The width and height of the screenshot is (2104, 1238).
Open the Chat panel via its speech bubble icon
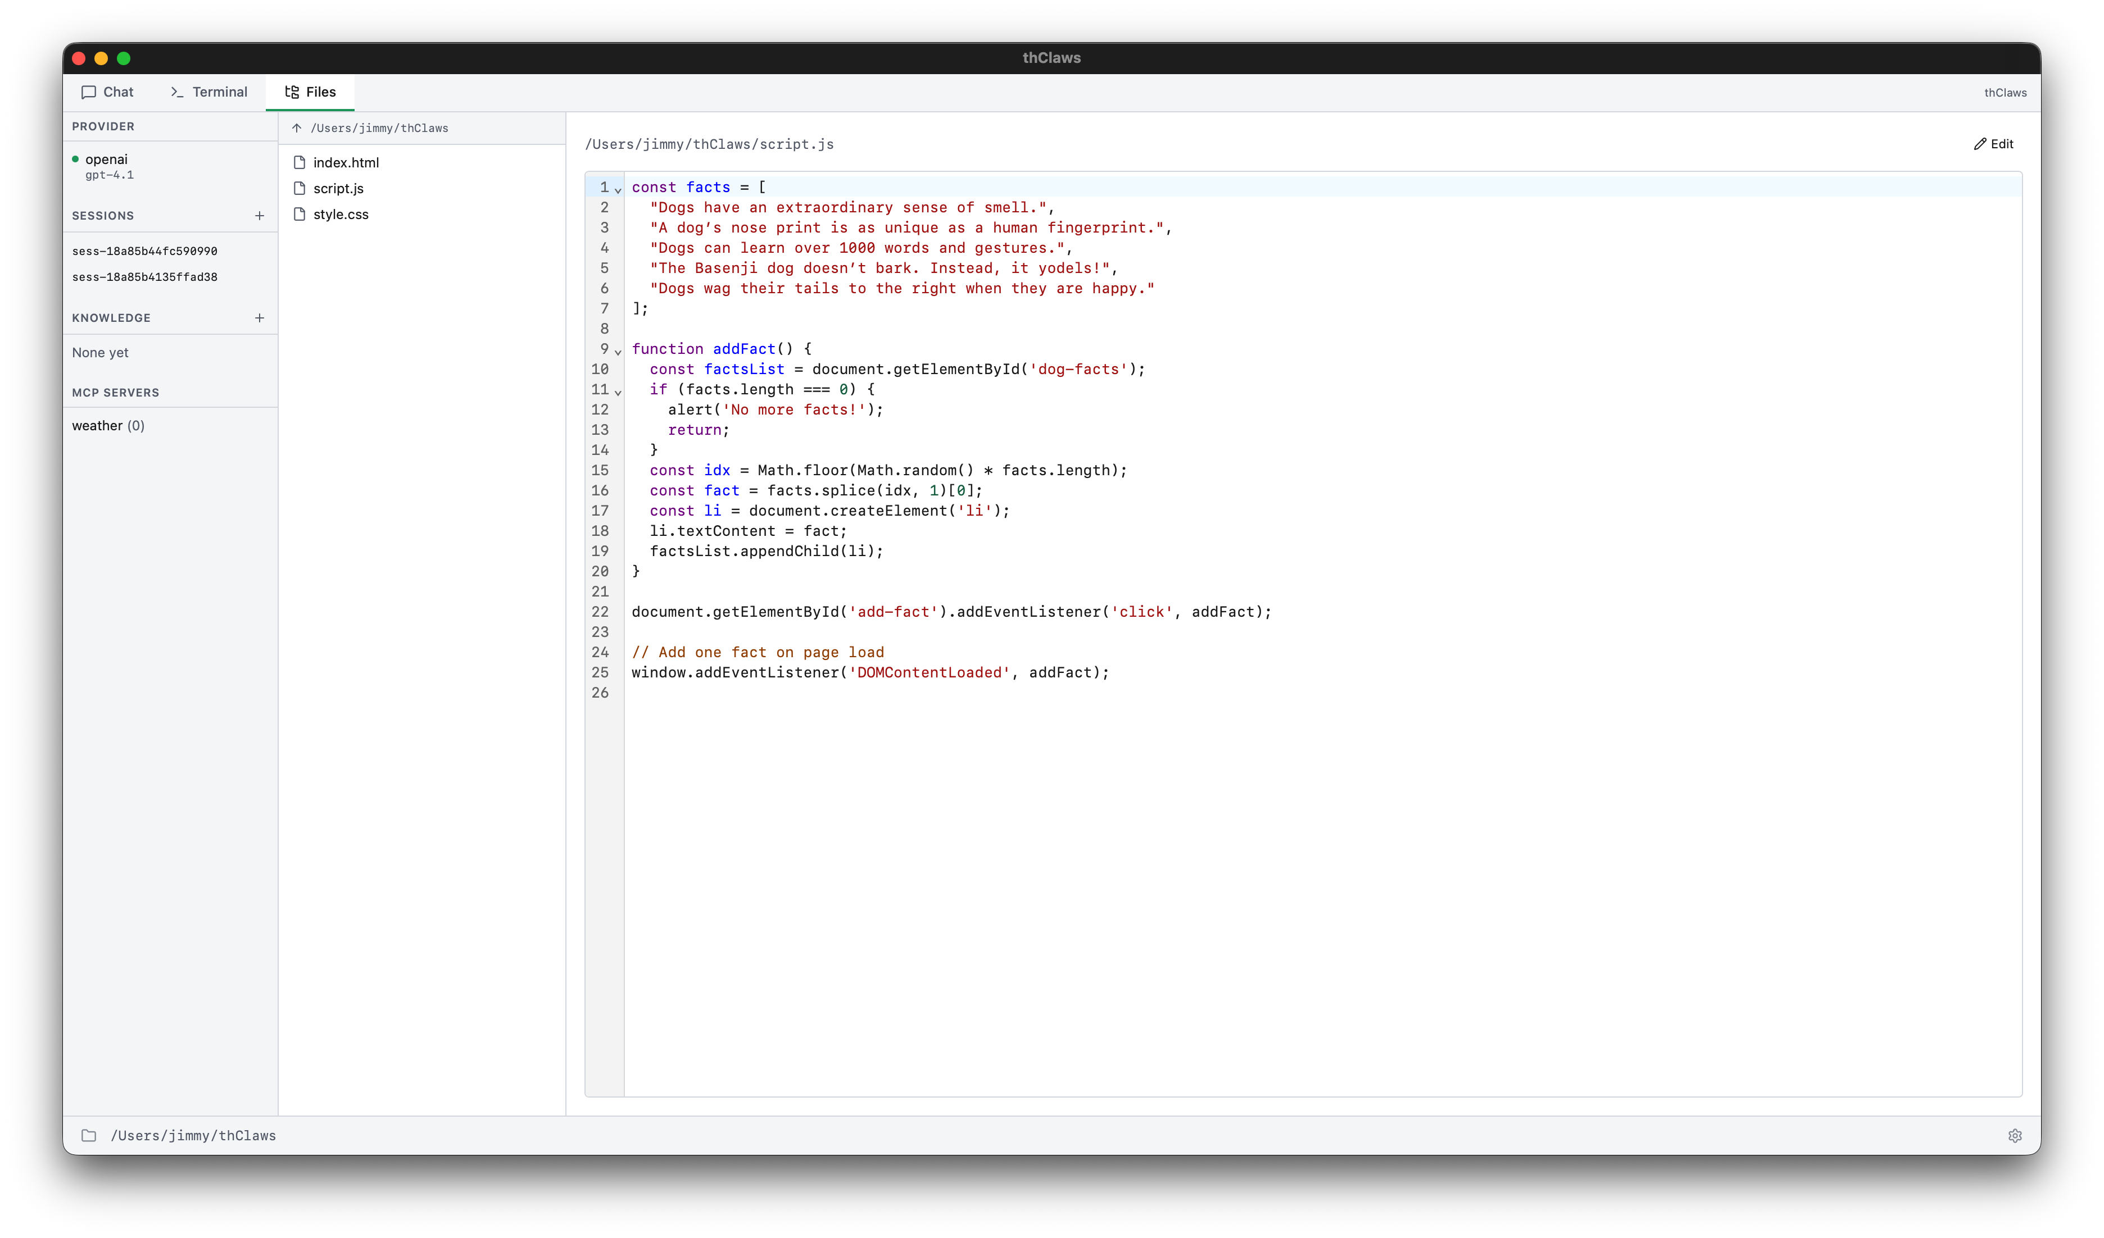(x=89, y=92)
